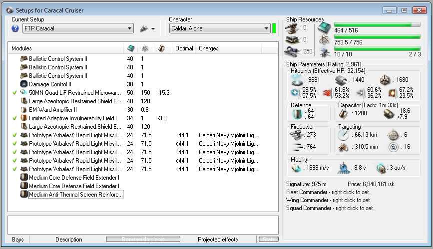Click the turret hardpoints icon
The image size is (433, 249).
pyautogui.click(x=292, y=27)
